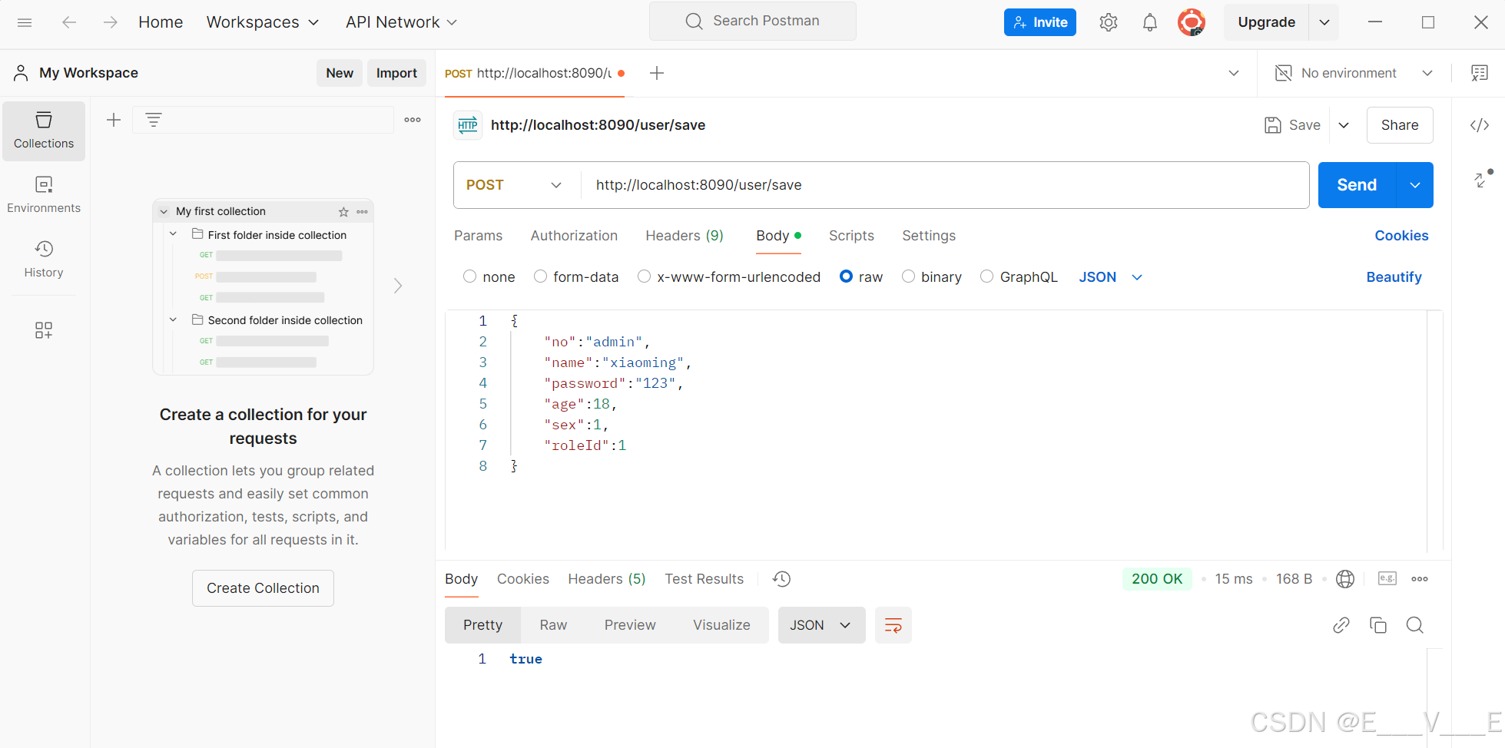Open the code snippet panel icon
Screen dimensions: 1505x748
pos(1480,125)
